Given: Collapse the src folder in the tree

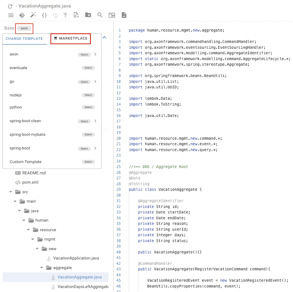Looking at the screenshot, I should point(11,192).
